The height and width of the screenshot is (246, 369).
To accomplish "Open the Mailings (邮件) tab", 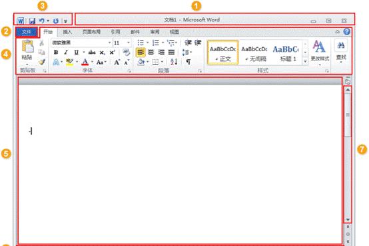I will tap(135, 32).
